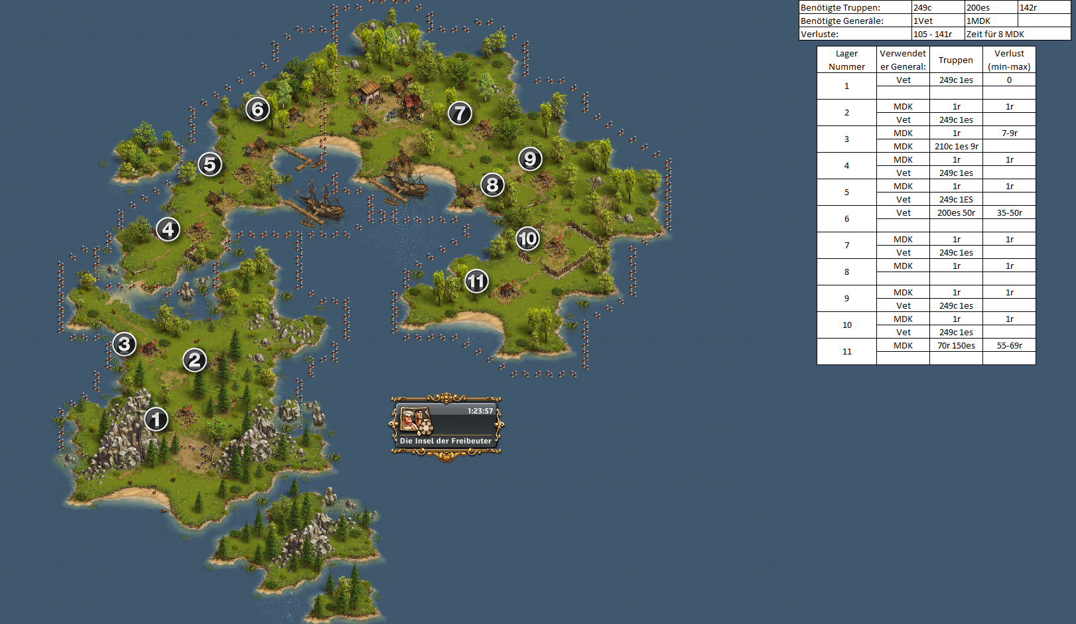The width and height of the screenshot is (1076, 624).
Task: Select the Verwendeter General column header
Action: click(903, 60)
